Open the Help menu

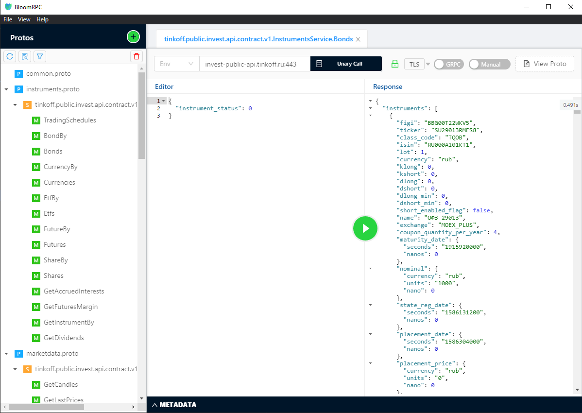tap(43, 19)
